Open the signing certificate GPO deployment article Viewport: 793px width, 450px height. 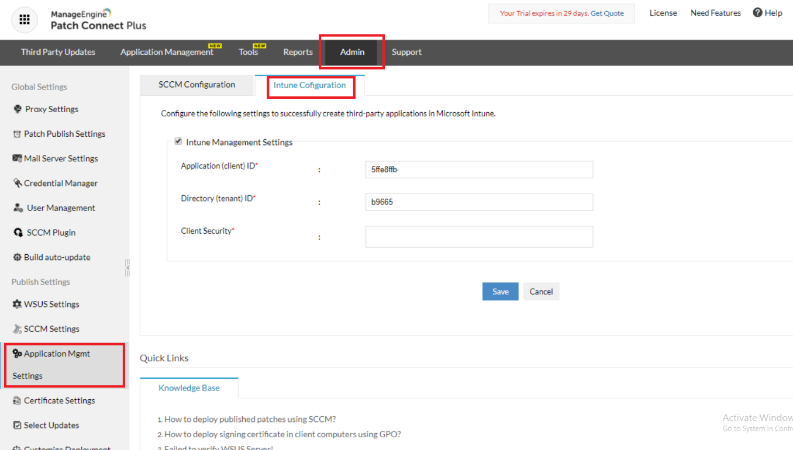282,434
